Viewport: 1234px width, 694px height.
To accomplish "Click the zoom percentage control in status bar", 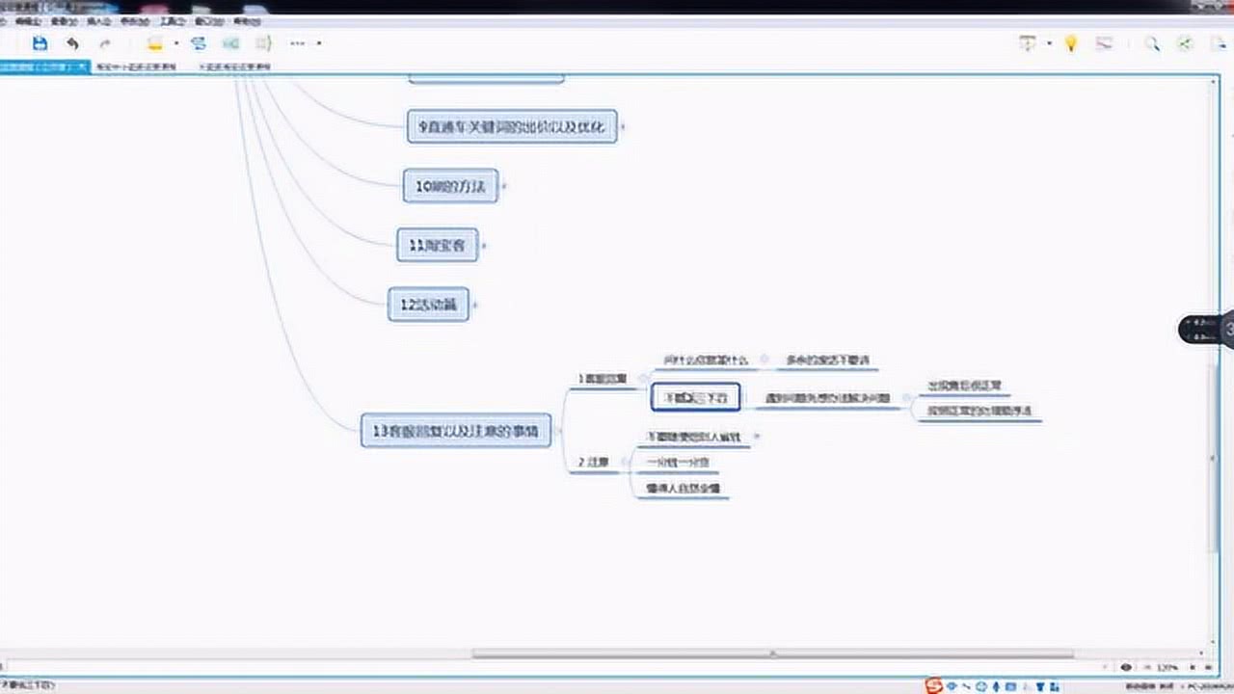I will click(x=1167, y=667).
